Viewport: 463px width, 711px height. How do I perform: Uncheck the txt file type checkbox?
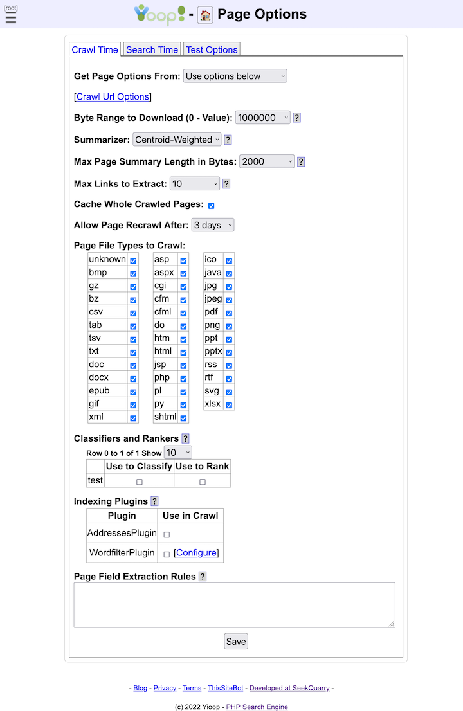[133, 352]
